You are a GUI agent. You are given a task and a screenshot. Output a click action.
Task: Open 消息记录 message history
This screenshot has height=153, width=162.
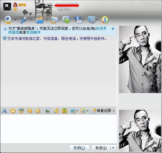click(101, 111)
